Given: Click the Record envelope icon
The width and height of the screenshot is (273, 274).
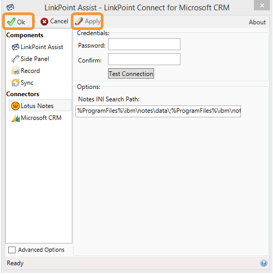Looking at the screenshot, I should click(x=16, y=71).
